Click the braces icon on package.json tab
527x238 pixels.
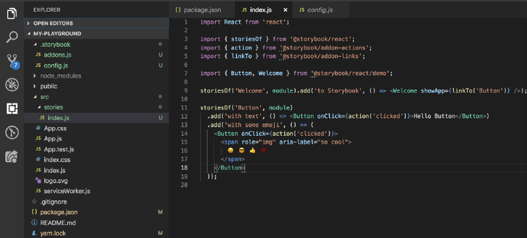tap(178, 10)
